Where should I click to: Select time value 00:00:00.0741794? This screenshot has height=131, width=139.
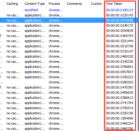pos(120,103)
